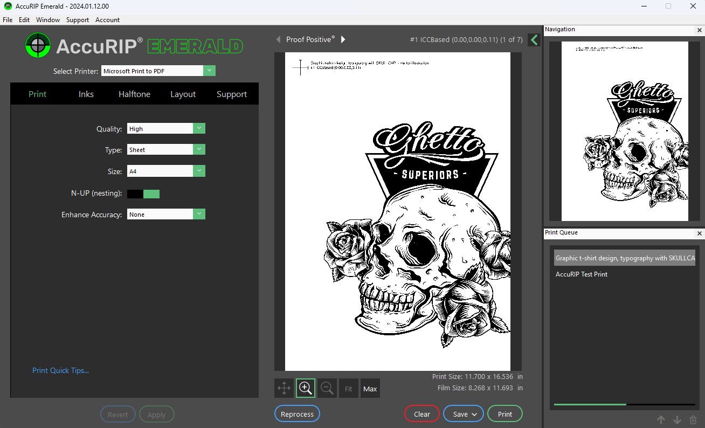The height and width of the screenshot is (428, 705).
Task: Select the Graphic t-shirt design queue job
Action: click(x=625, y=258)
